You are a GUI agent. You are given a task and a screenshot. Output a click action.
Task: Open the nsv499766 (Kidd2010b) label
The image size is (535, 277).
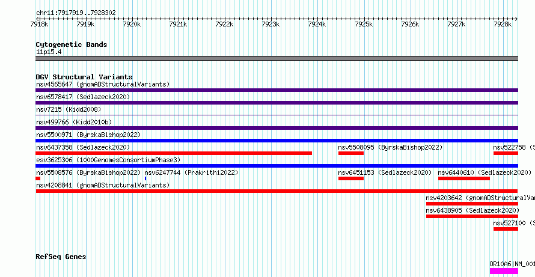[x=74, y=122]
